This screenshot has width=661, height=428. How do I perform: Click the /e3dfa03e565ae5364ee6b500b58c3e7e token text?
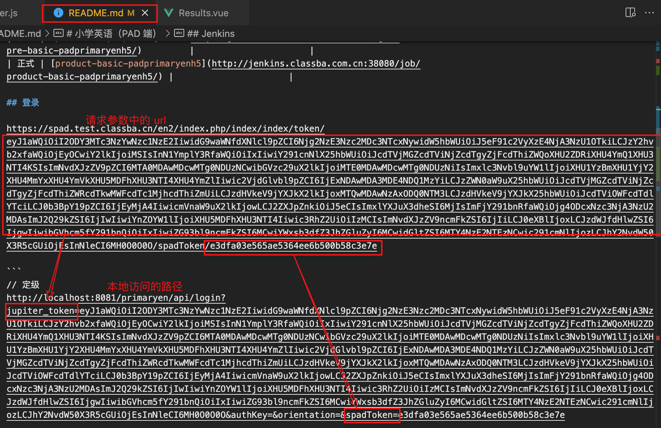291,246
